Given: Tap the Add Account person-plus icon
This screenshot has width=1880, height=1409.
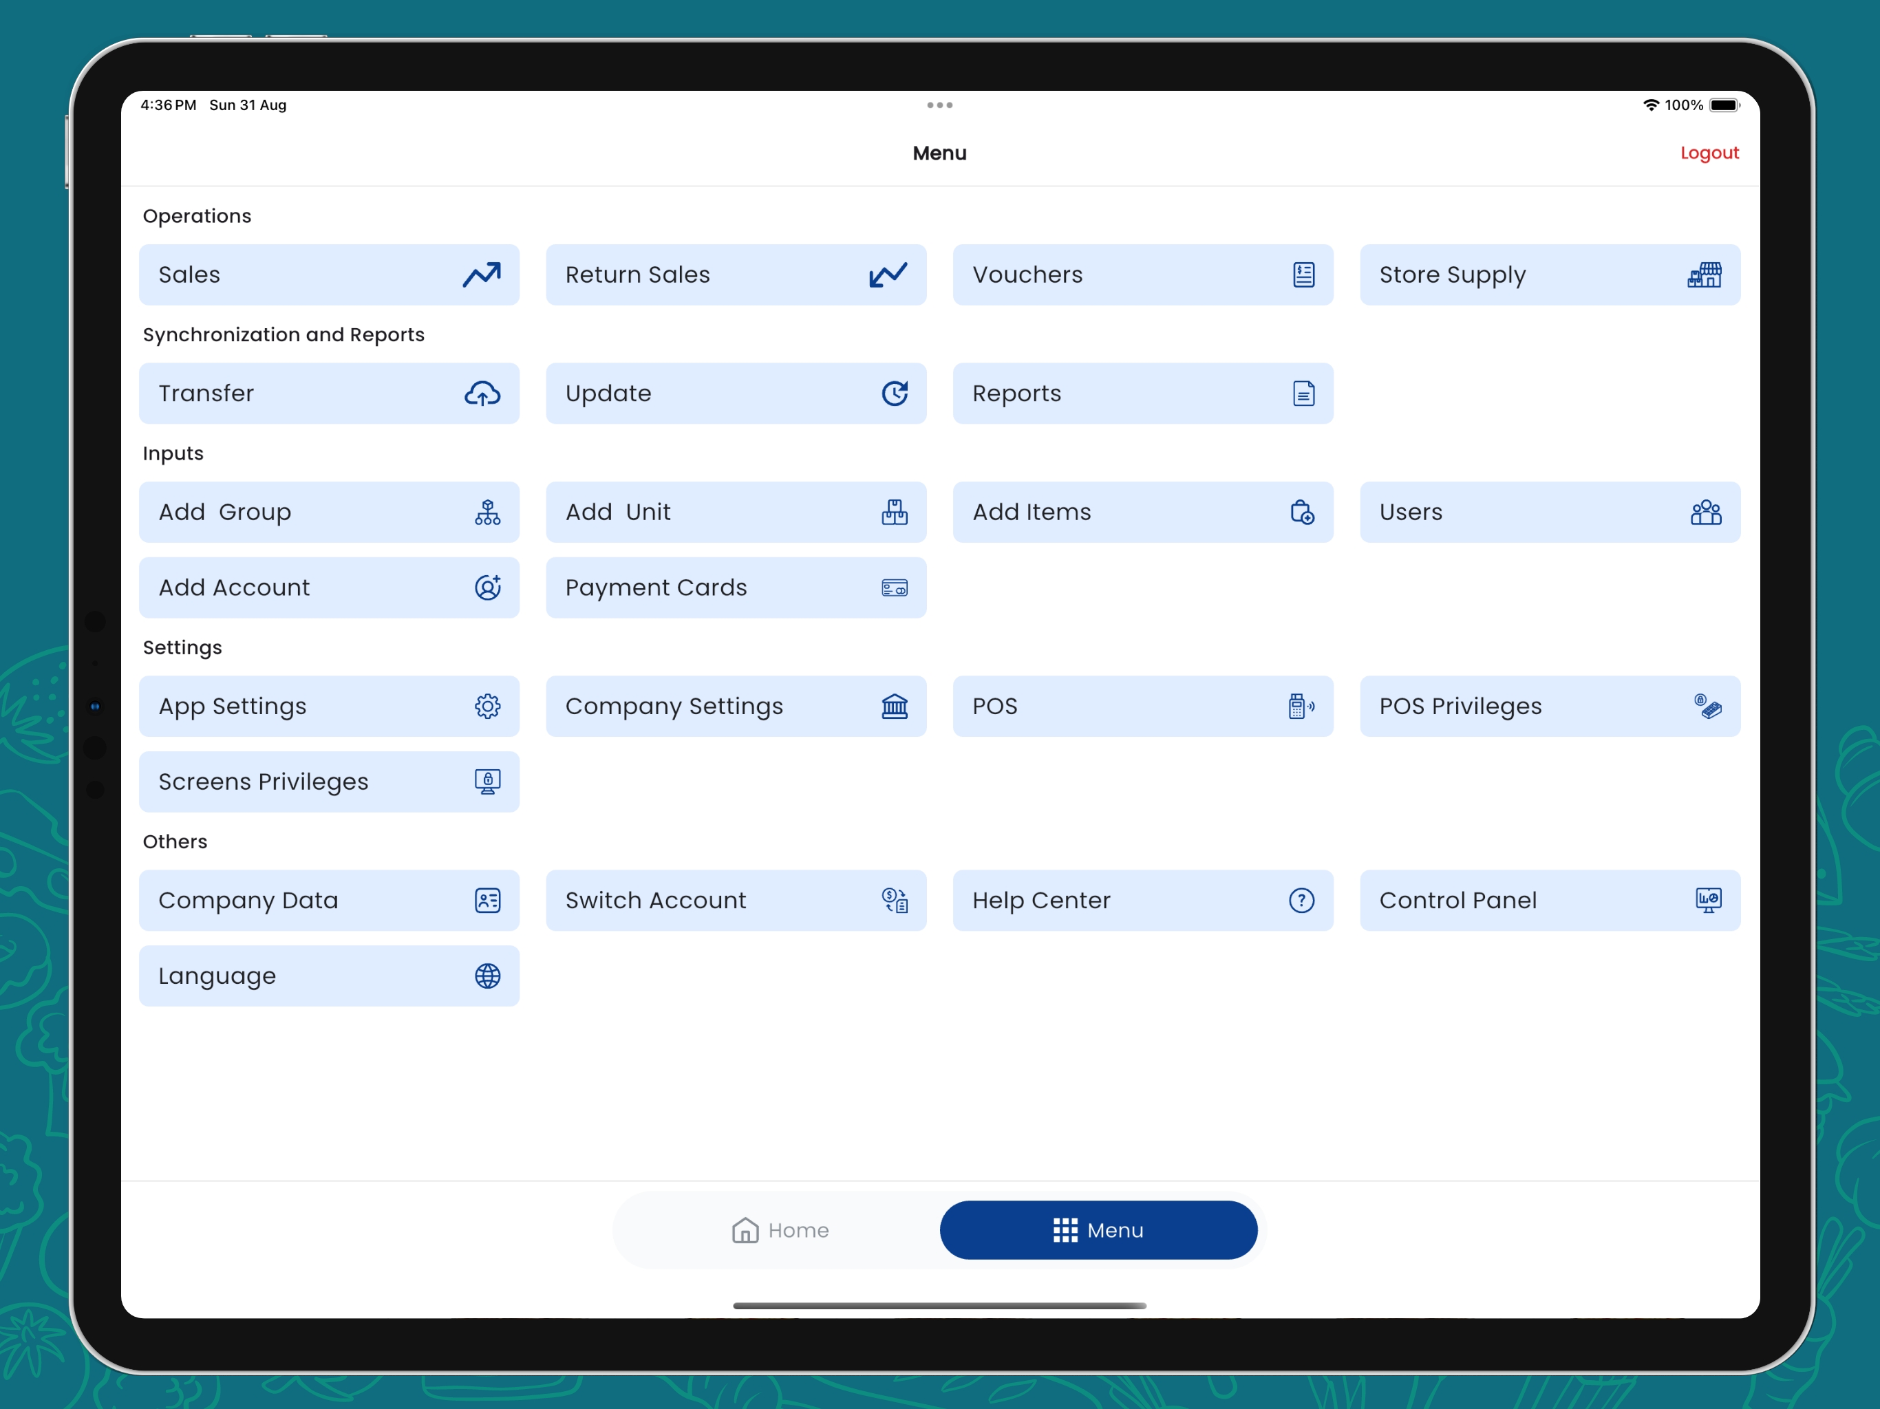Looking at the screenshot, I should point(487,588).
